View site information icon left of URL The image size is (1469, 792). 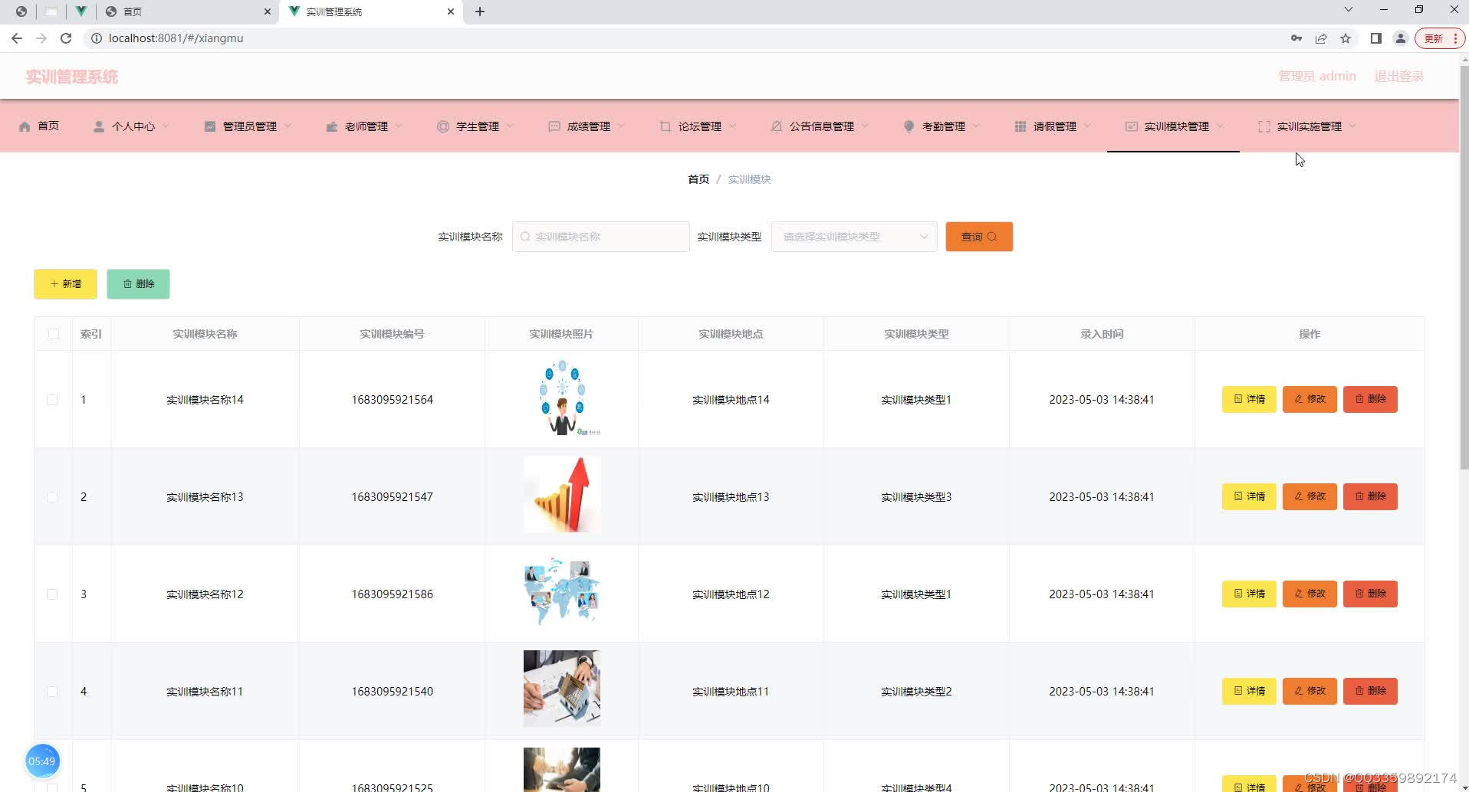coord(97,38)
